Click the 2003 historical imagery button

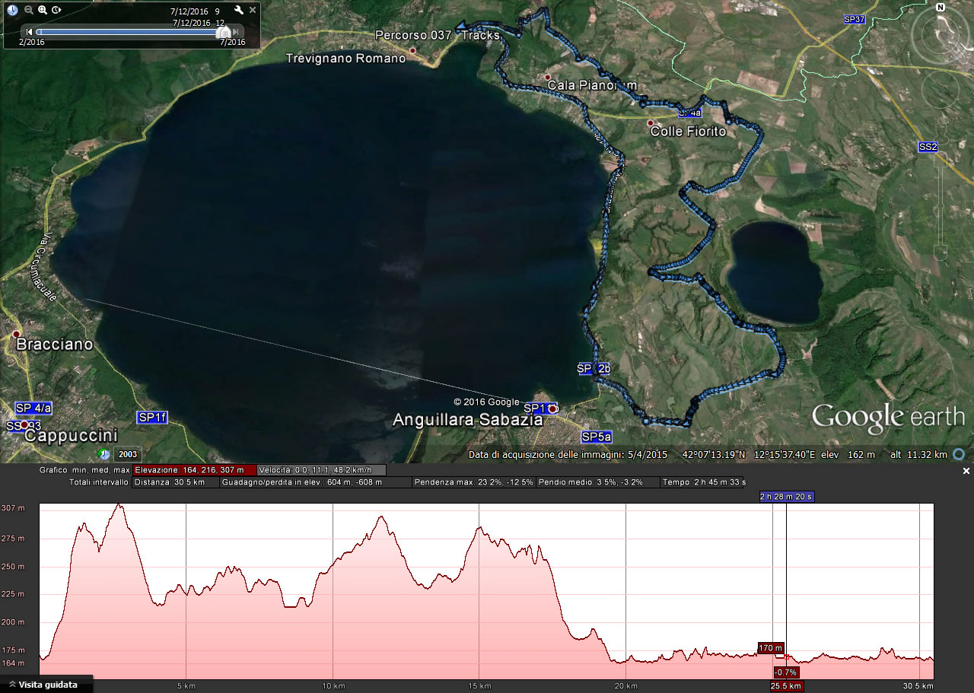click(x=127, y=455)
